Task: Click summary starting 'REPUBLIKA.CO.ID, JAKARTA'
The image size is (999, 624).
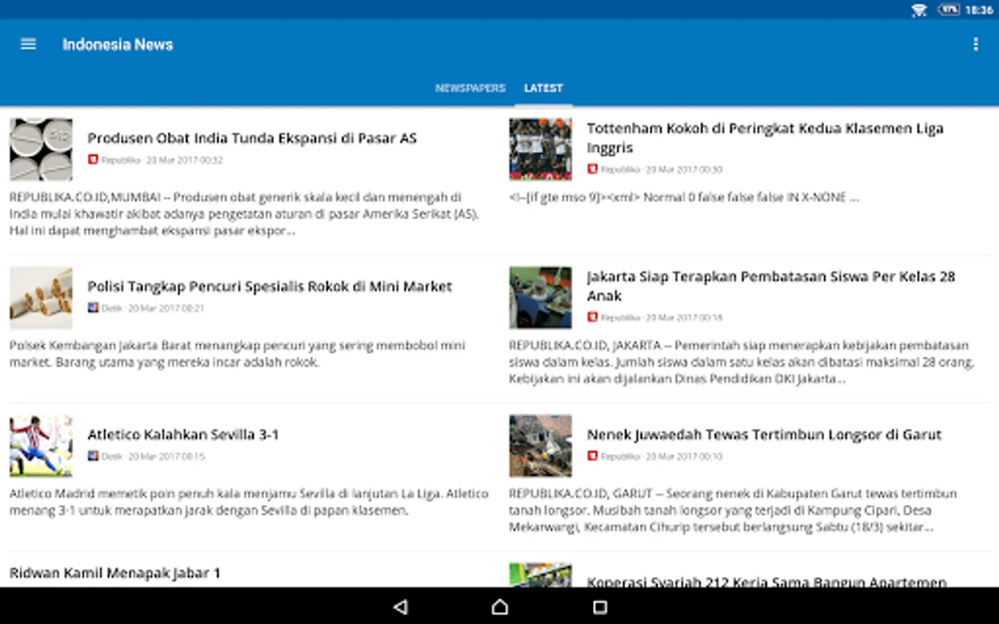Action: [x=742, y=362]
